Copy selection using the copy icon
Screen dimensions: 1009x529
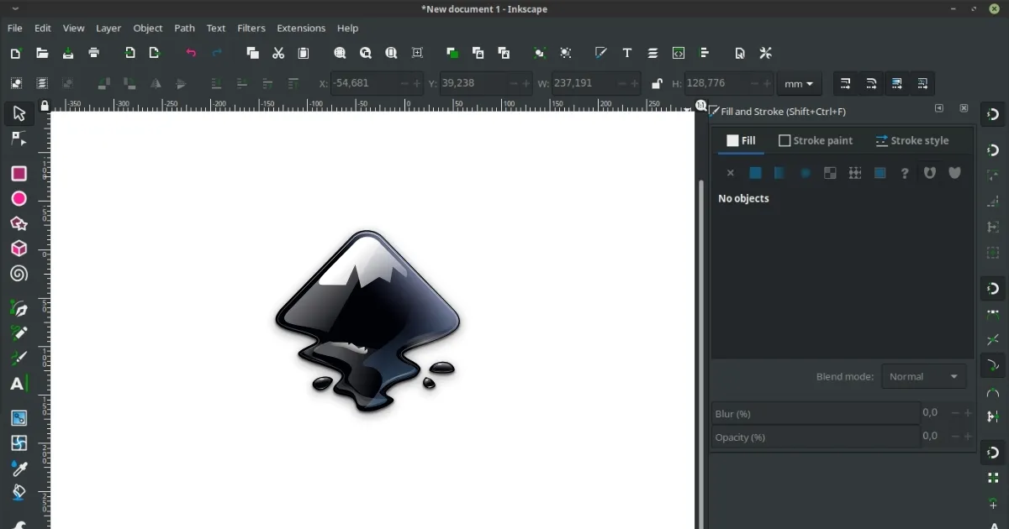252,53
